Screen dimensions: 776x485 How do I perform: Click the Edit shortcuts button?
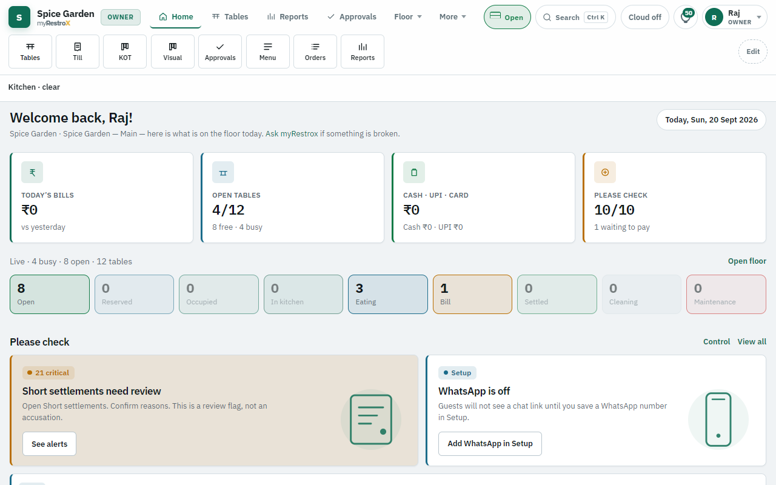click(x=753, y=52)
